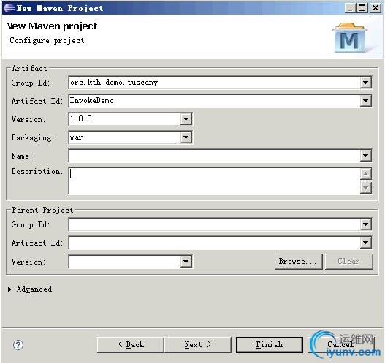Open the Packaging war dropdown arrow
Image resolution: width=385 pixels, height=364 pixels.
pos(186,137)
